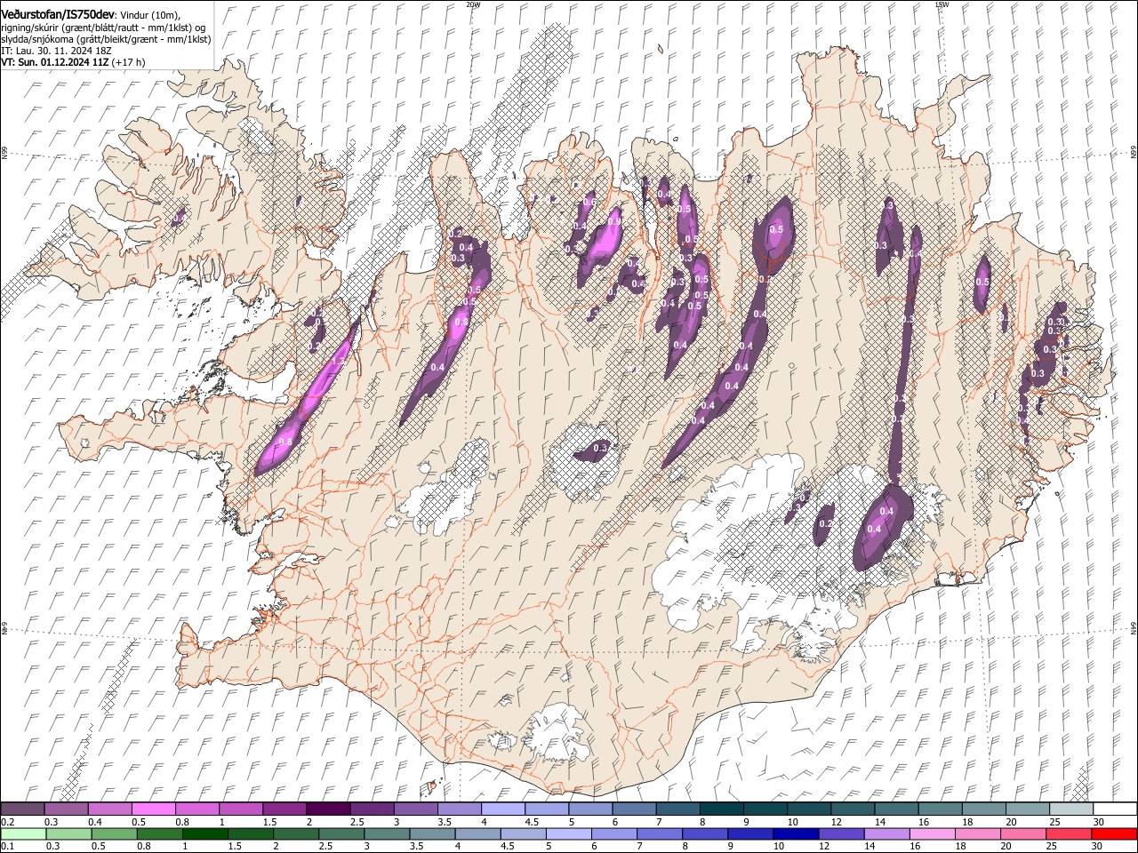Viewport: 1138px width, 853px height.
Task: Pick the lower legend swatch between 0.3 and 0.5
Action: pyautogui.click(x=68, y=834)
